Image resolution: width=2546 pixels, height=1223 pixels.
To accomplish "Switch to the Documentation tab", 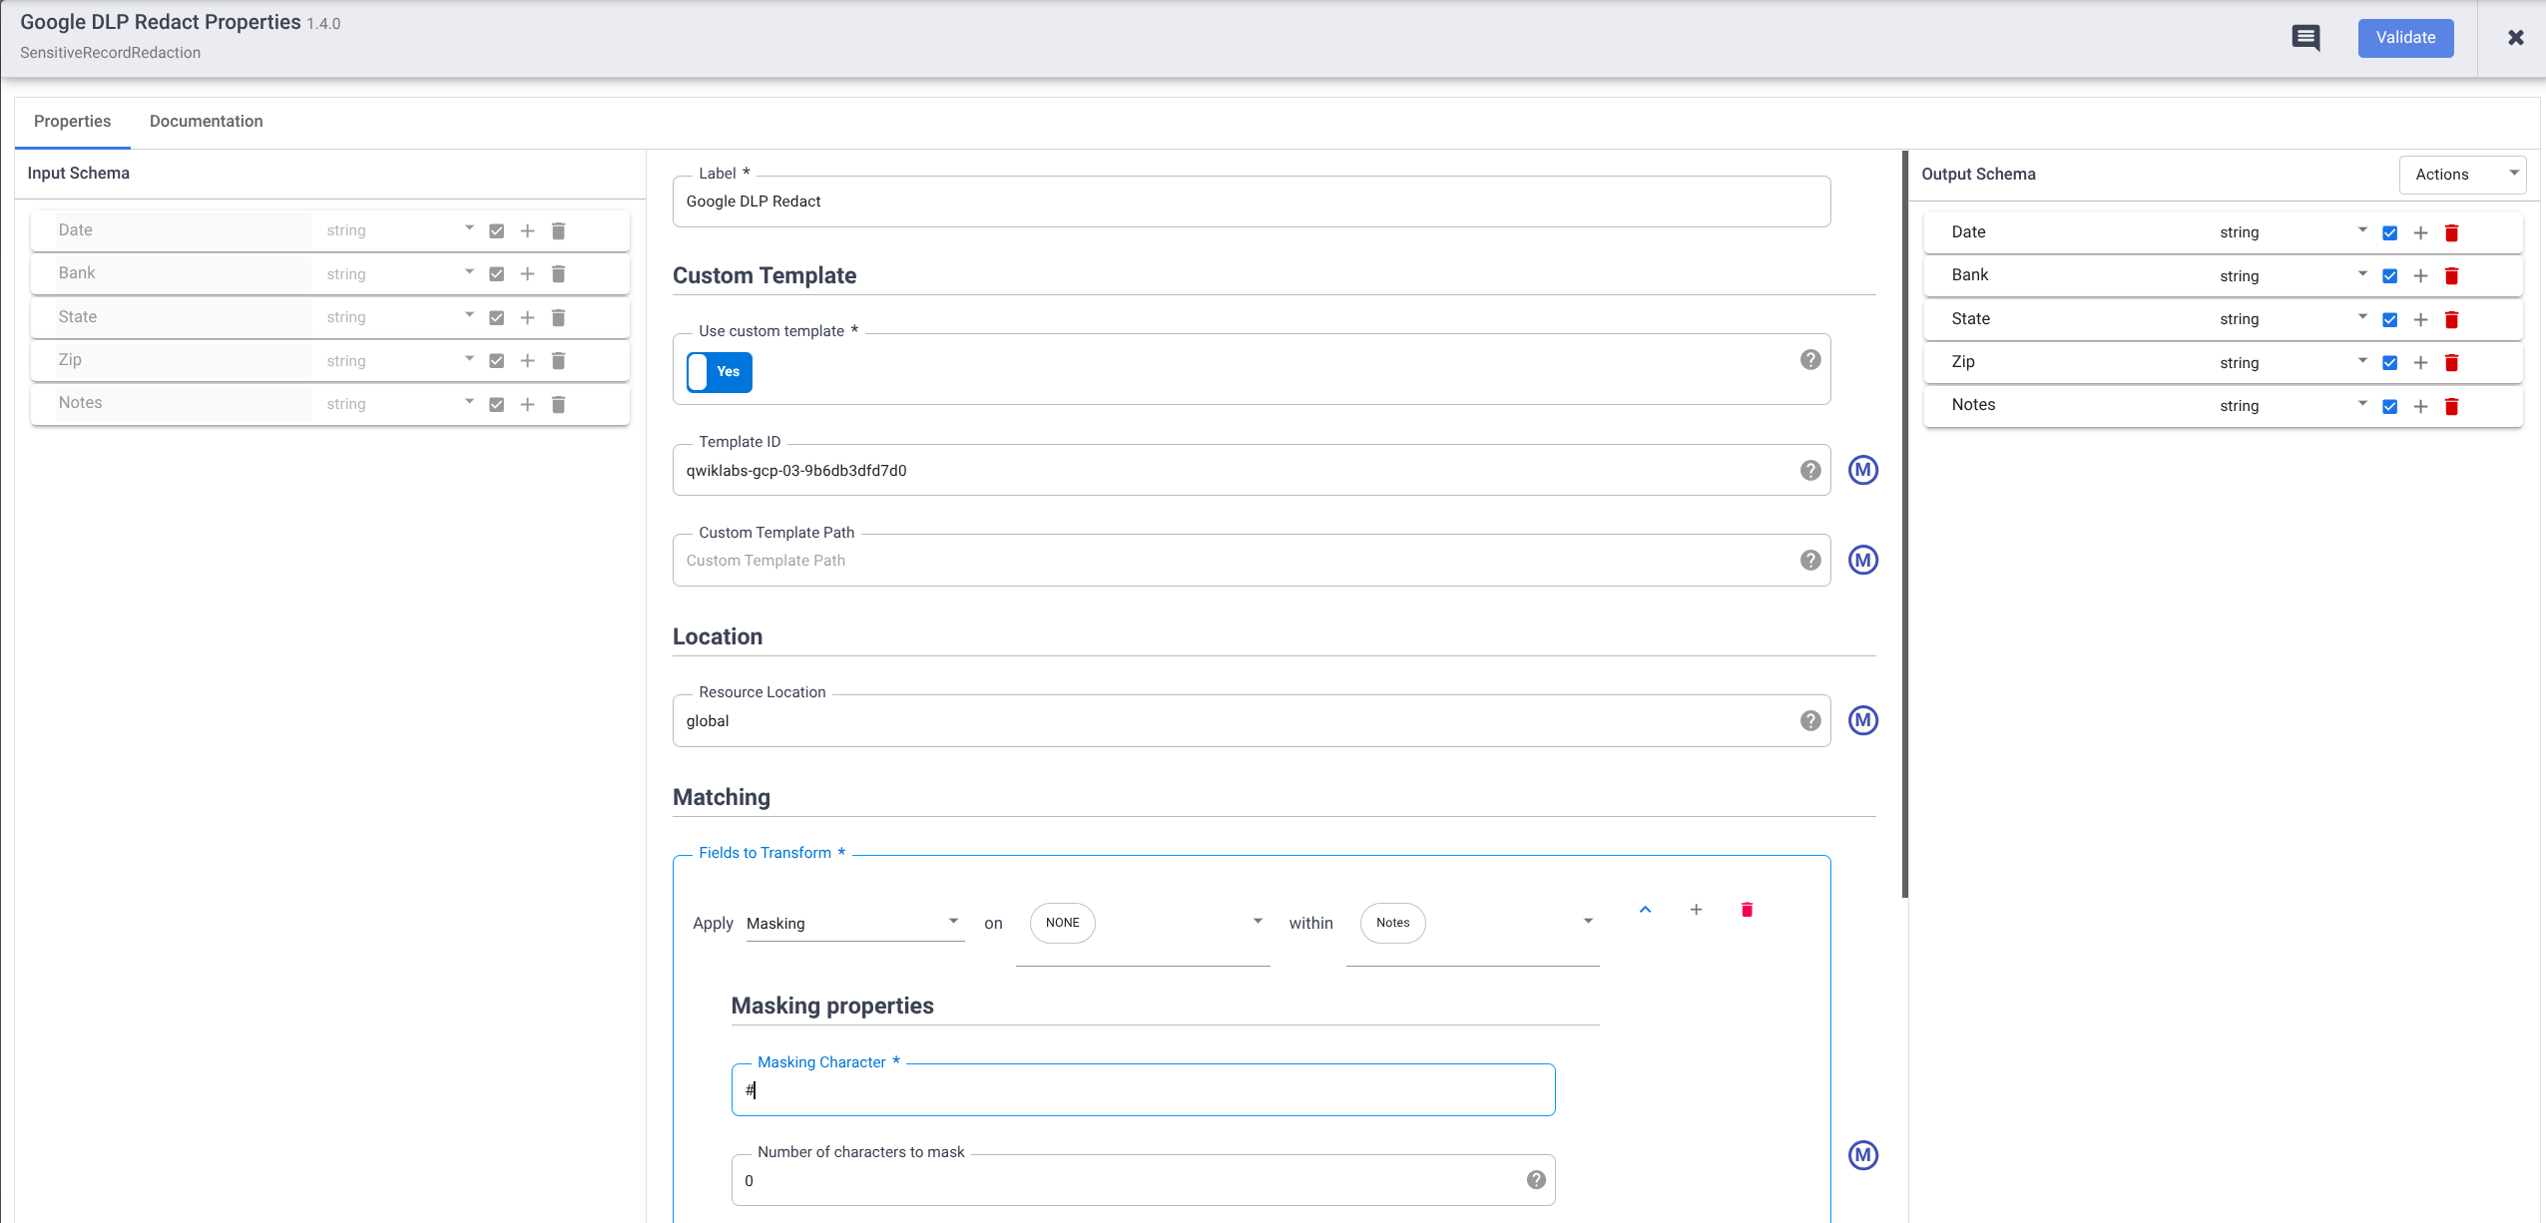I will [206, 121].
